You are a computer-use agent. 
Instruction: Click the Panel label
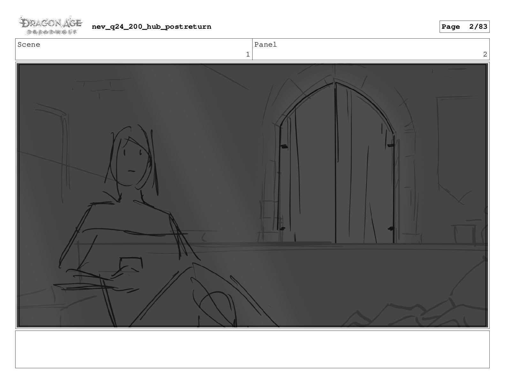tap(266, 45)
